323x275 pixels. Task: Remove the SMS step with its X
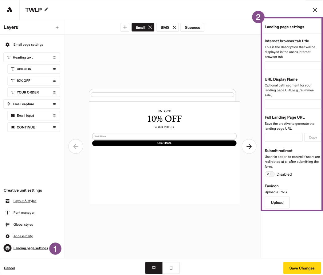(x=174, y=27)
